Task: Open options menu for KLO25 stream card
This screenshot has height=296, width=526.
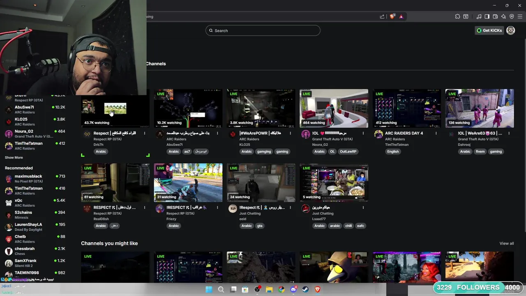Action: (290, 133)
